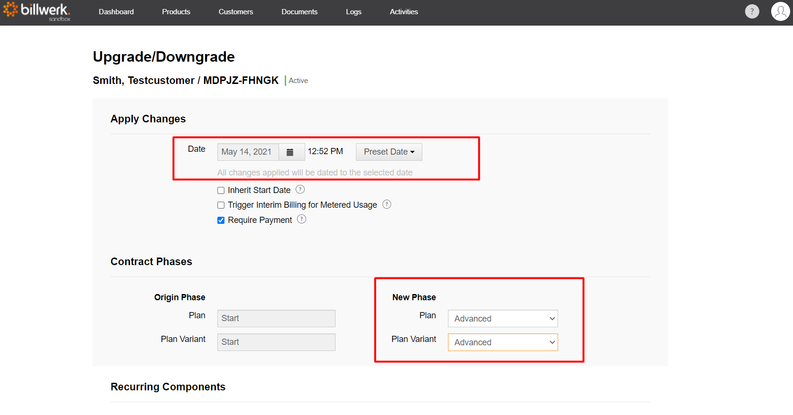This screenshot has height=415, width=793.
Task: Open Documents menu
Action: (x=299, y=12)
